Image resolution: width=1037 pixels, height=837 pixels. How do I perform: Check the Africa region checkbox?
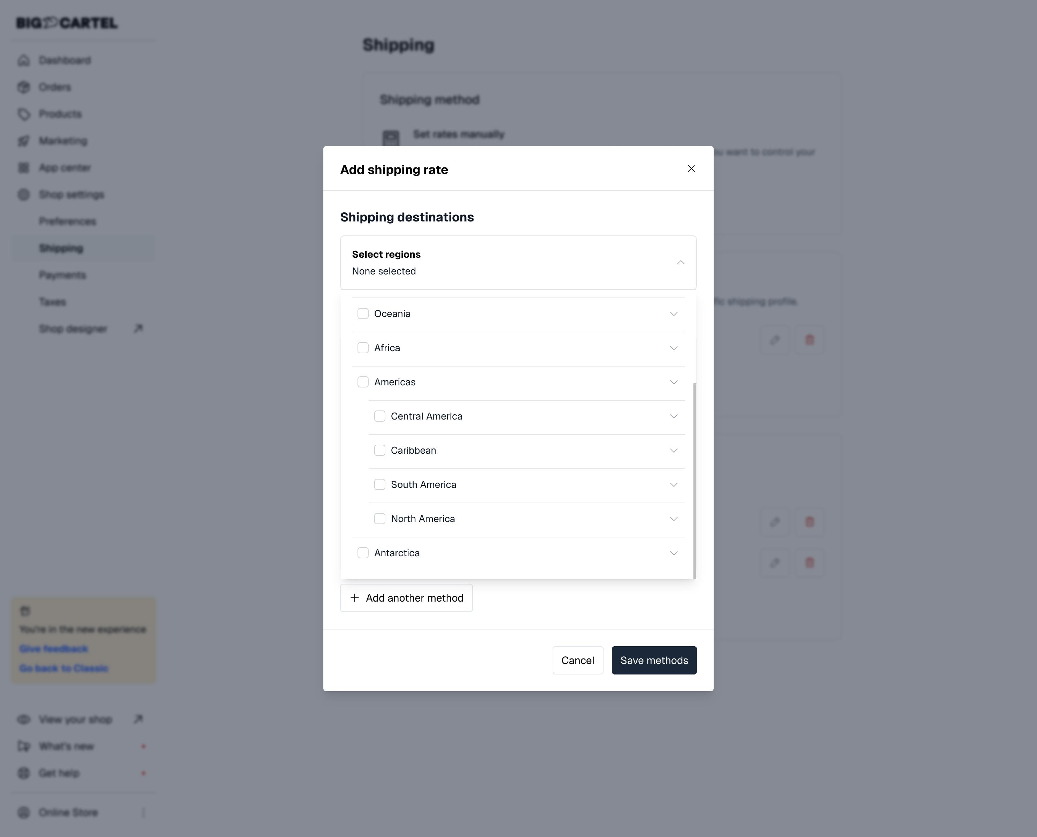pyautogui.click(x=363, y=348)
